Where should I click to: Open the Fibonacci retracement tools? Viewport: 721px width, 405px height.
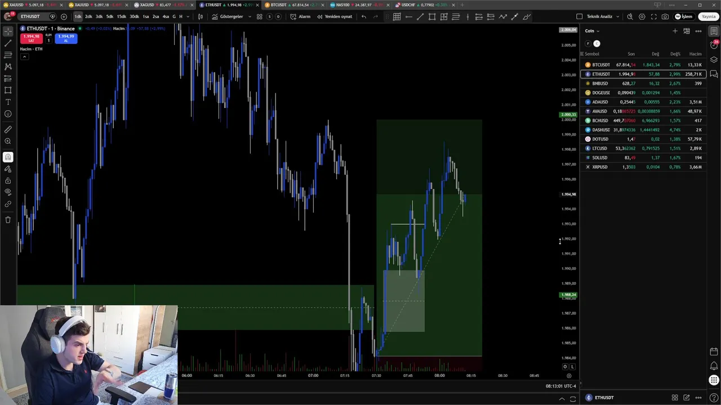pos(8,55)
